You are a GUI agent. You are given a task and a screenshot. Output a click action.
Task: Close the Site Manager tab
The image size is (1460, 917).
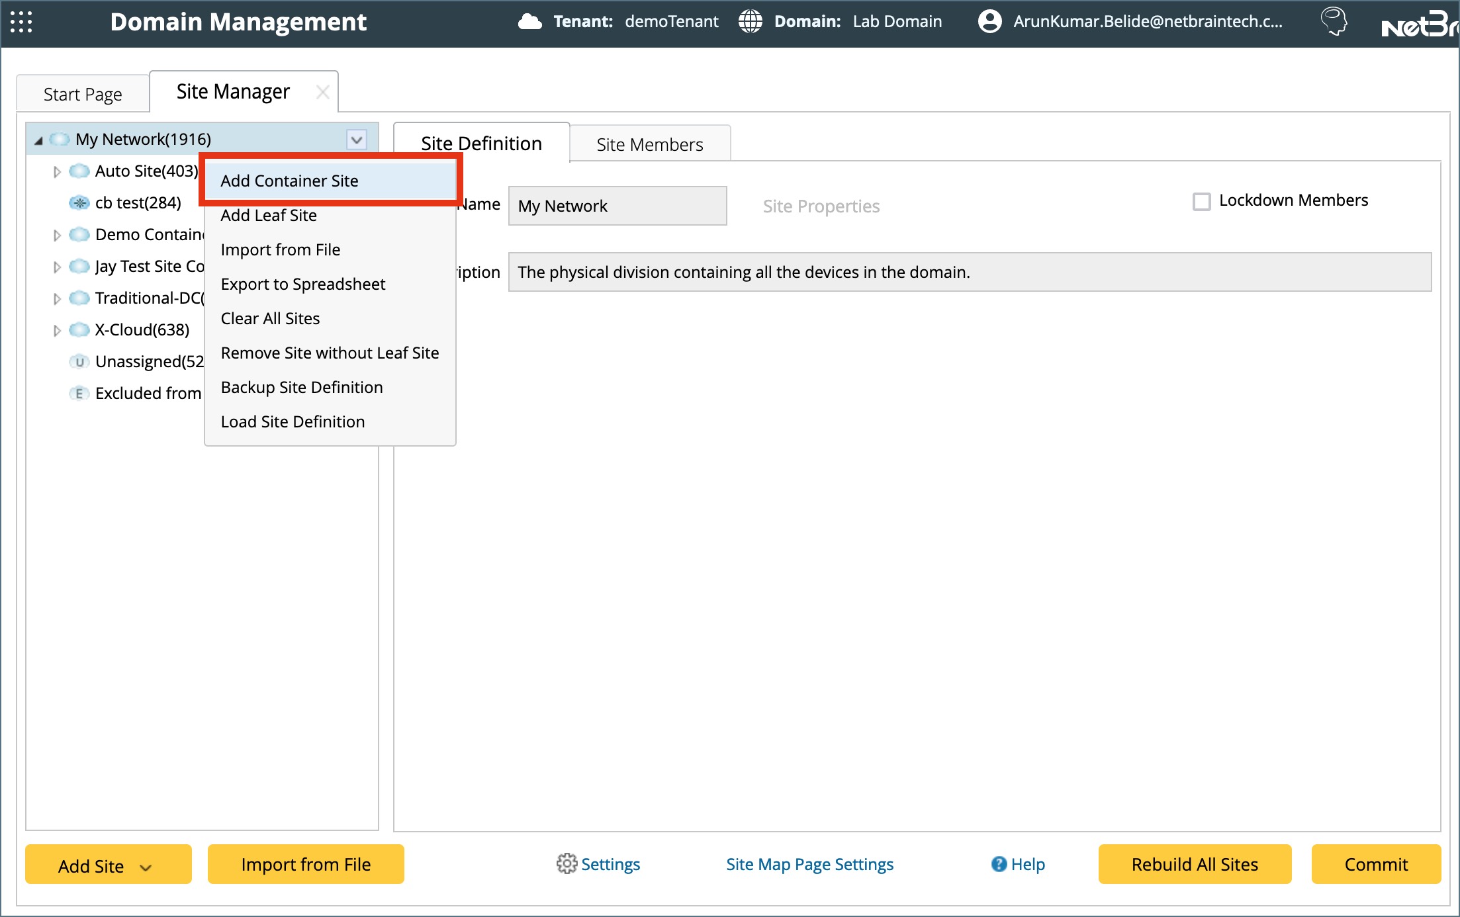(x=323, y=92)
